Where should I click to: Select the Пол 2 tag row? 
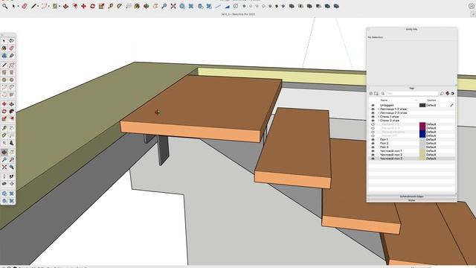coord(411,143)
